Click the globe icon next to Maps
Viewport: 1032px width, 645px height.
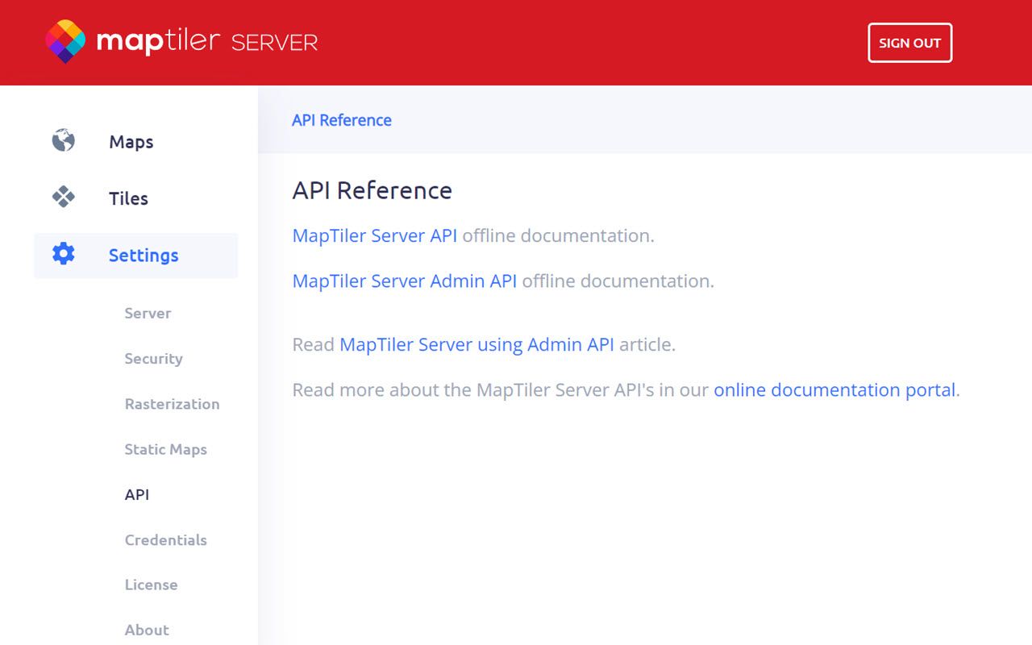(63, 141)
